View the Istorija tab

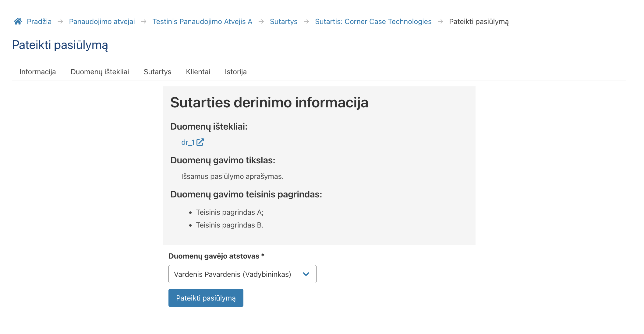(236, 72)
